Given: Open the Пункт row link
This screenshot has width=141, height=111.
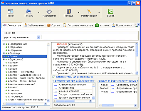Looking at the screenshot, I should (x=113, y=92).
